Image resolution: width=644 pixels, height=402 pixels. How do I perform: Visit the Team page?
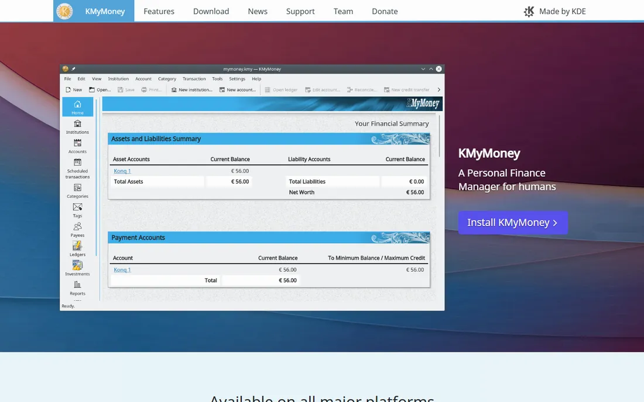click(343, 12)
